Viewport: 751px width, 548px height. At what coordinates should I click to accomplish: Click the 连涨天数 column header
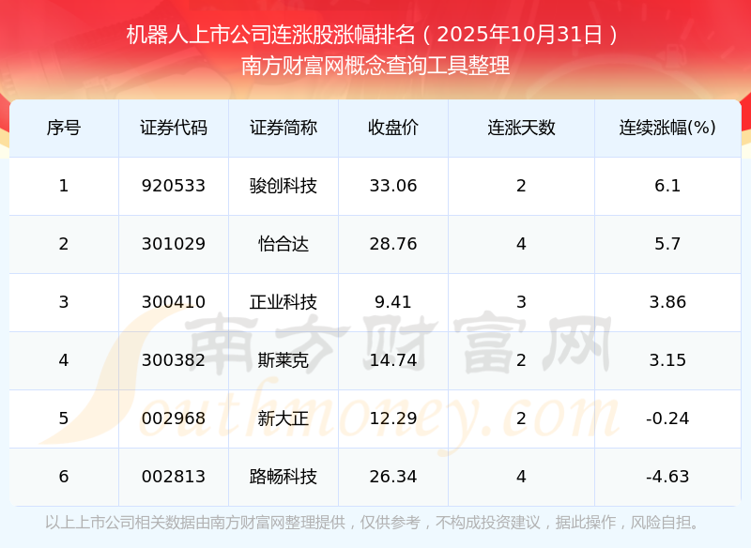[521, 128]
